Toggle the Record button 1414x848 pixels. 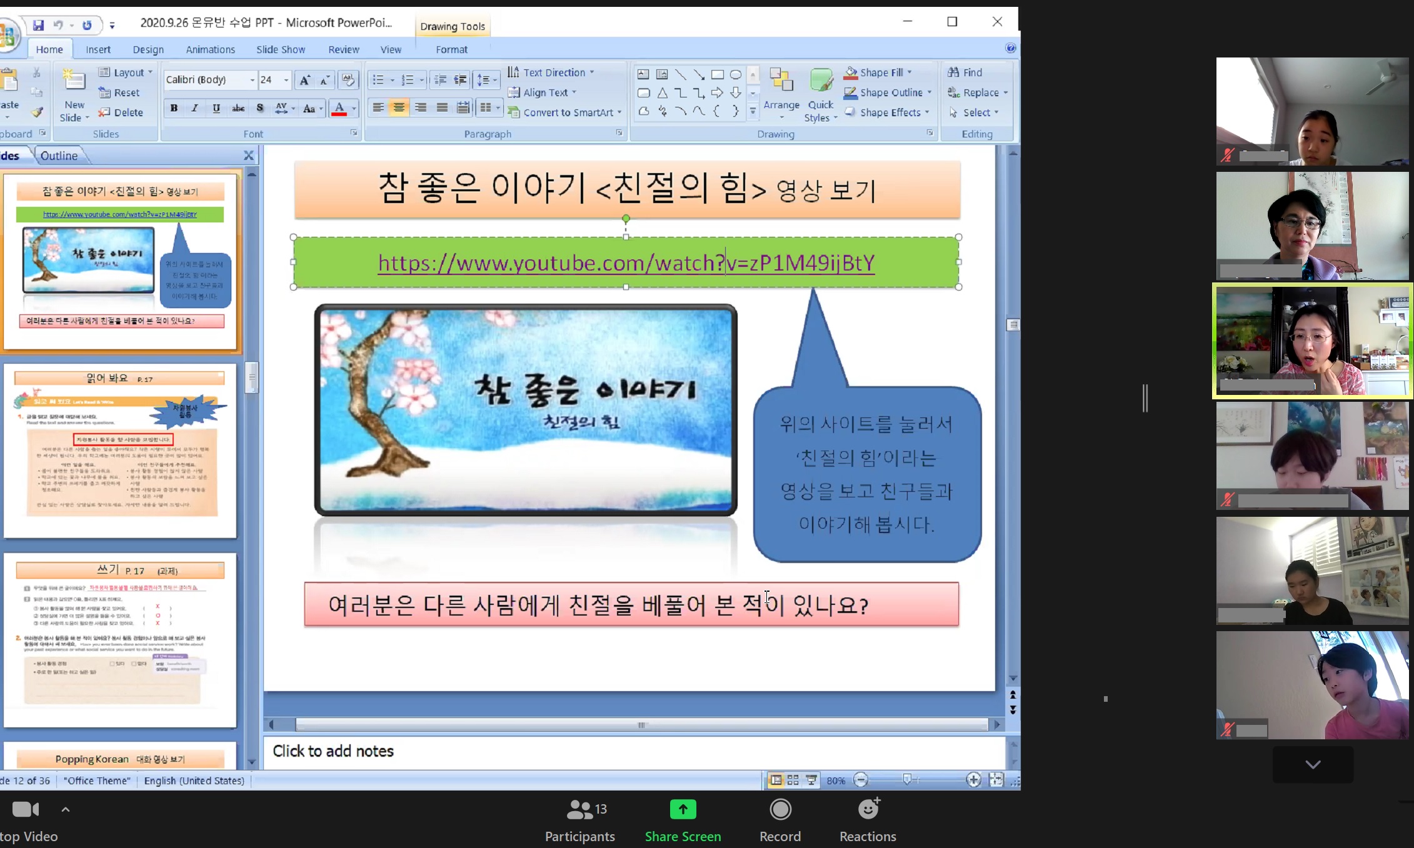[x=780, y=809]
